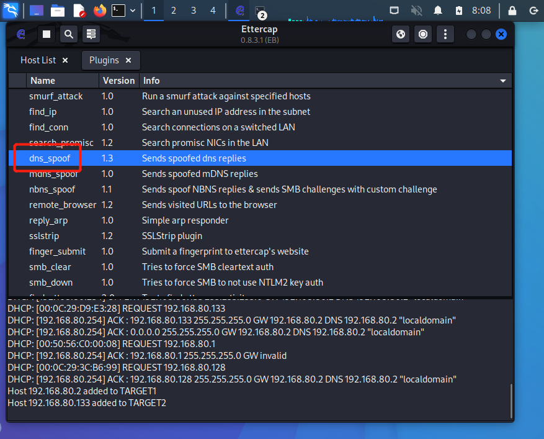This screenshot has height=439, width=544.
Task: Click log line REQUEST 192.168.80.133
Action: point(117,309)
